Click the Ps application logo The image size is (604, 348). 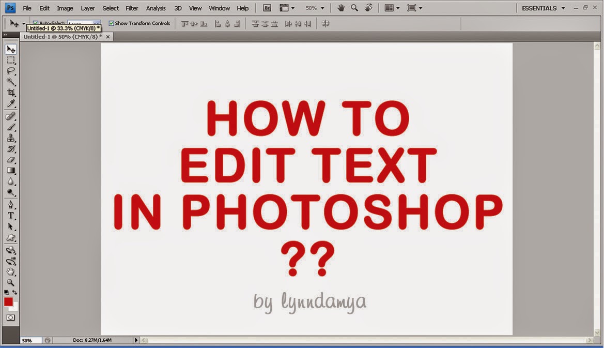[10, 8]
